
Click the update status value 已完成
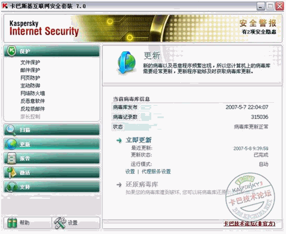click(261, 155)
